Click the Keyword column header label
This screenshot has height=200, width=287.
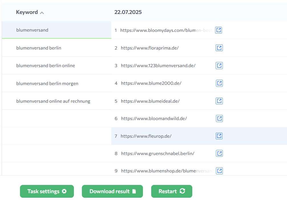point(27,12)
